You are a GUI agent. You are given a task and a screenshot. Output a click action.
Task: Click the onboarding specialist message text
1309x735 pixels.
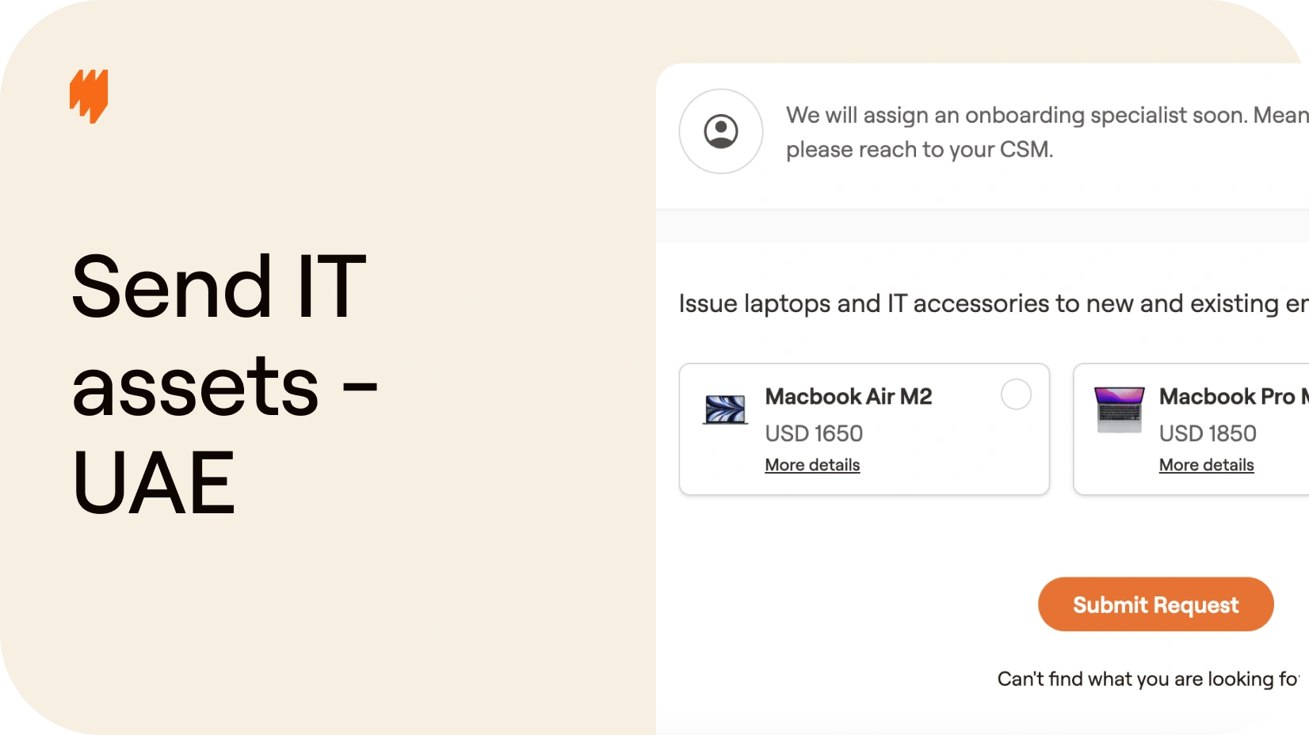coord(1047,131)
